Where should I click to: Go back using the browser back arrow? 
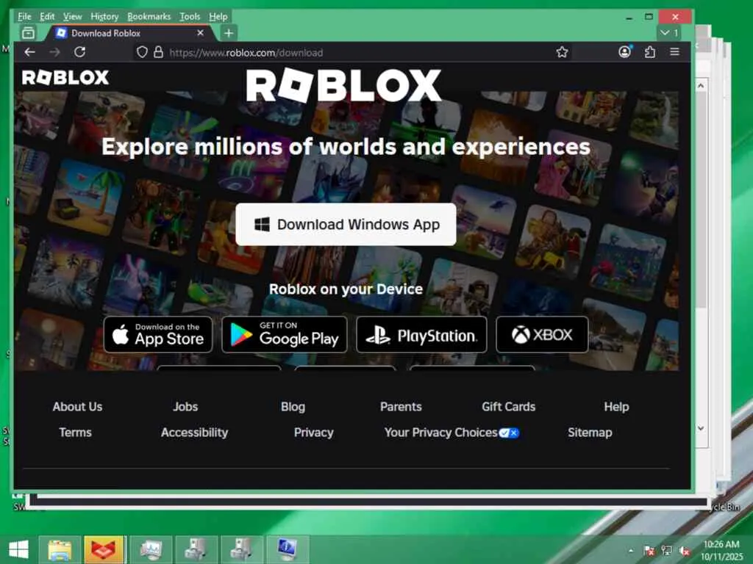29,52
